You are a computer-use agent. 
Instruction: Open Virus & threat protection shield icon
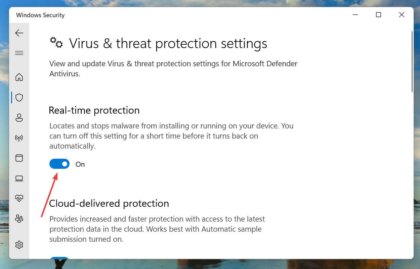(19, 98)
